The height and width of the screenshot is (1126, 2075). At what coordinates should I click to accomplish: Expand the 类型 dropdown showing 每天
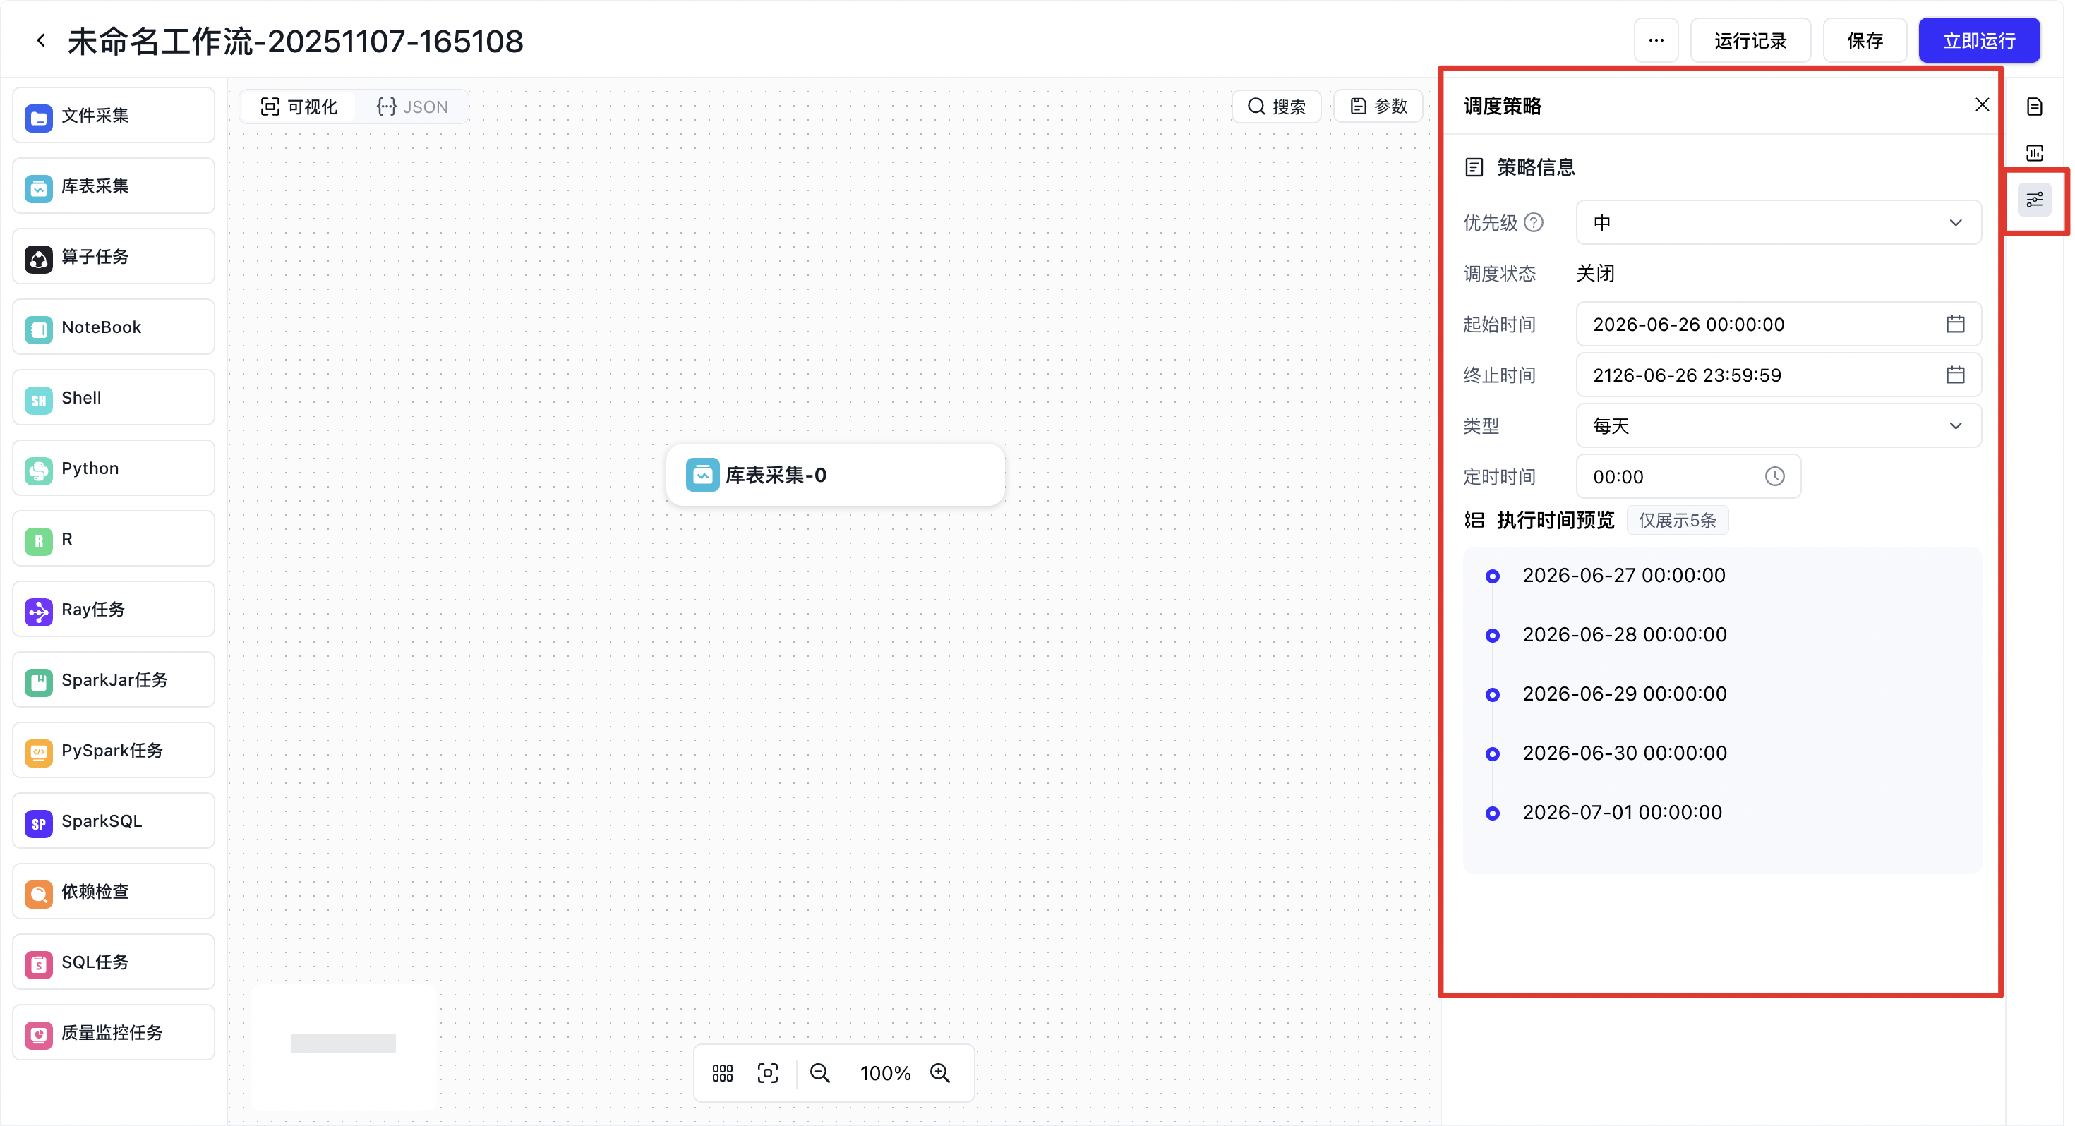pos(1779,425)
